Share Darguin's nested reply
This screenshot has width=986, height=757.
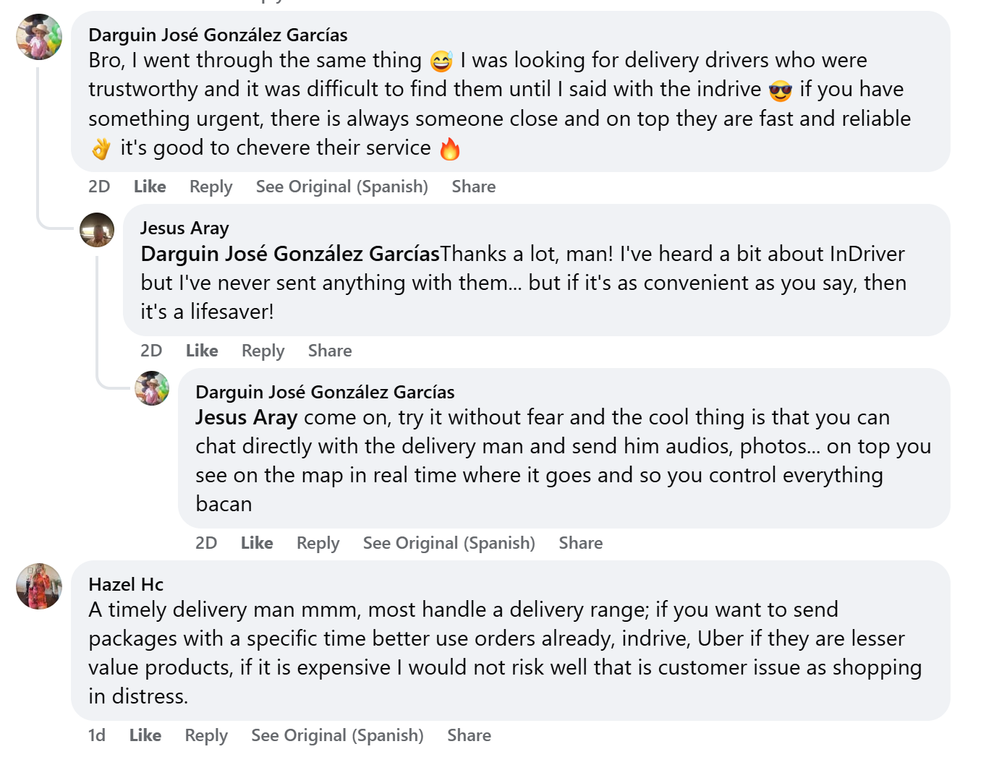pos(580,543)
